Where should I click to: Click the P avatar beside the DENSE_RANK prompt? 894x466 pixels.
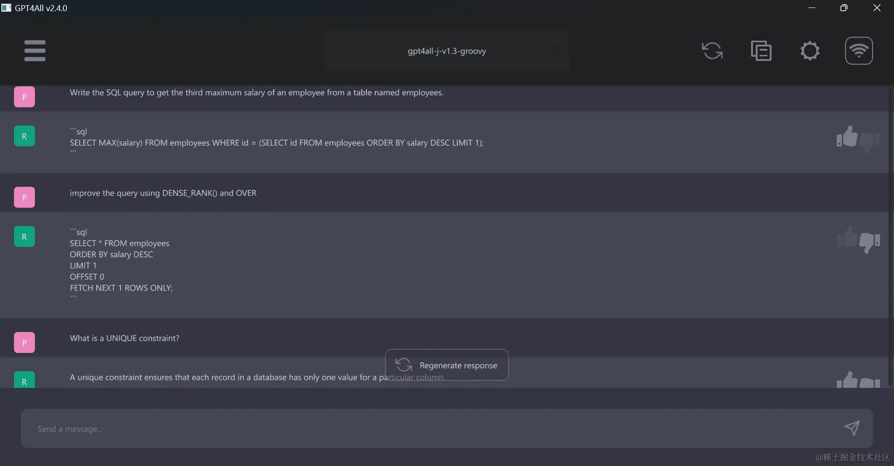(x=24, y=197)
